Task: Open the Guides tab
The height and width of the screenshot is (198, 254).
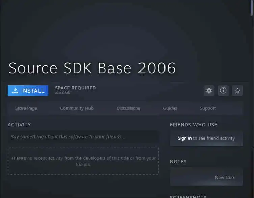Action: (x=170, y=108)
